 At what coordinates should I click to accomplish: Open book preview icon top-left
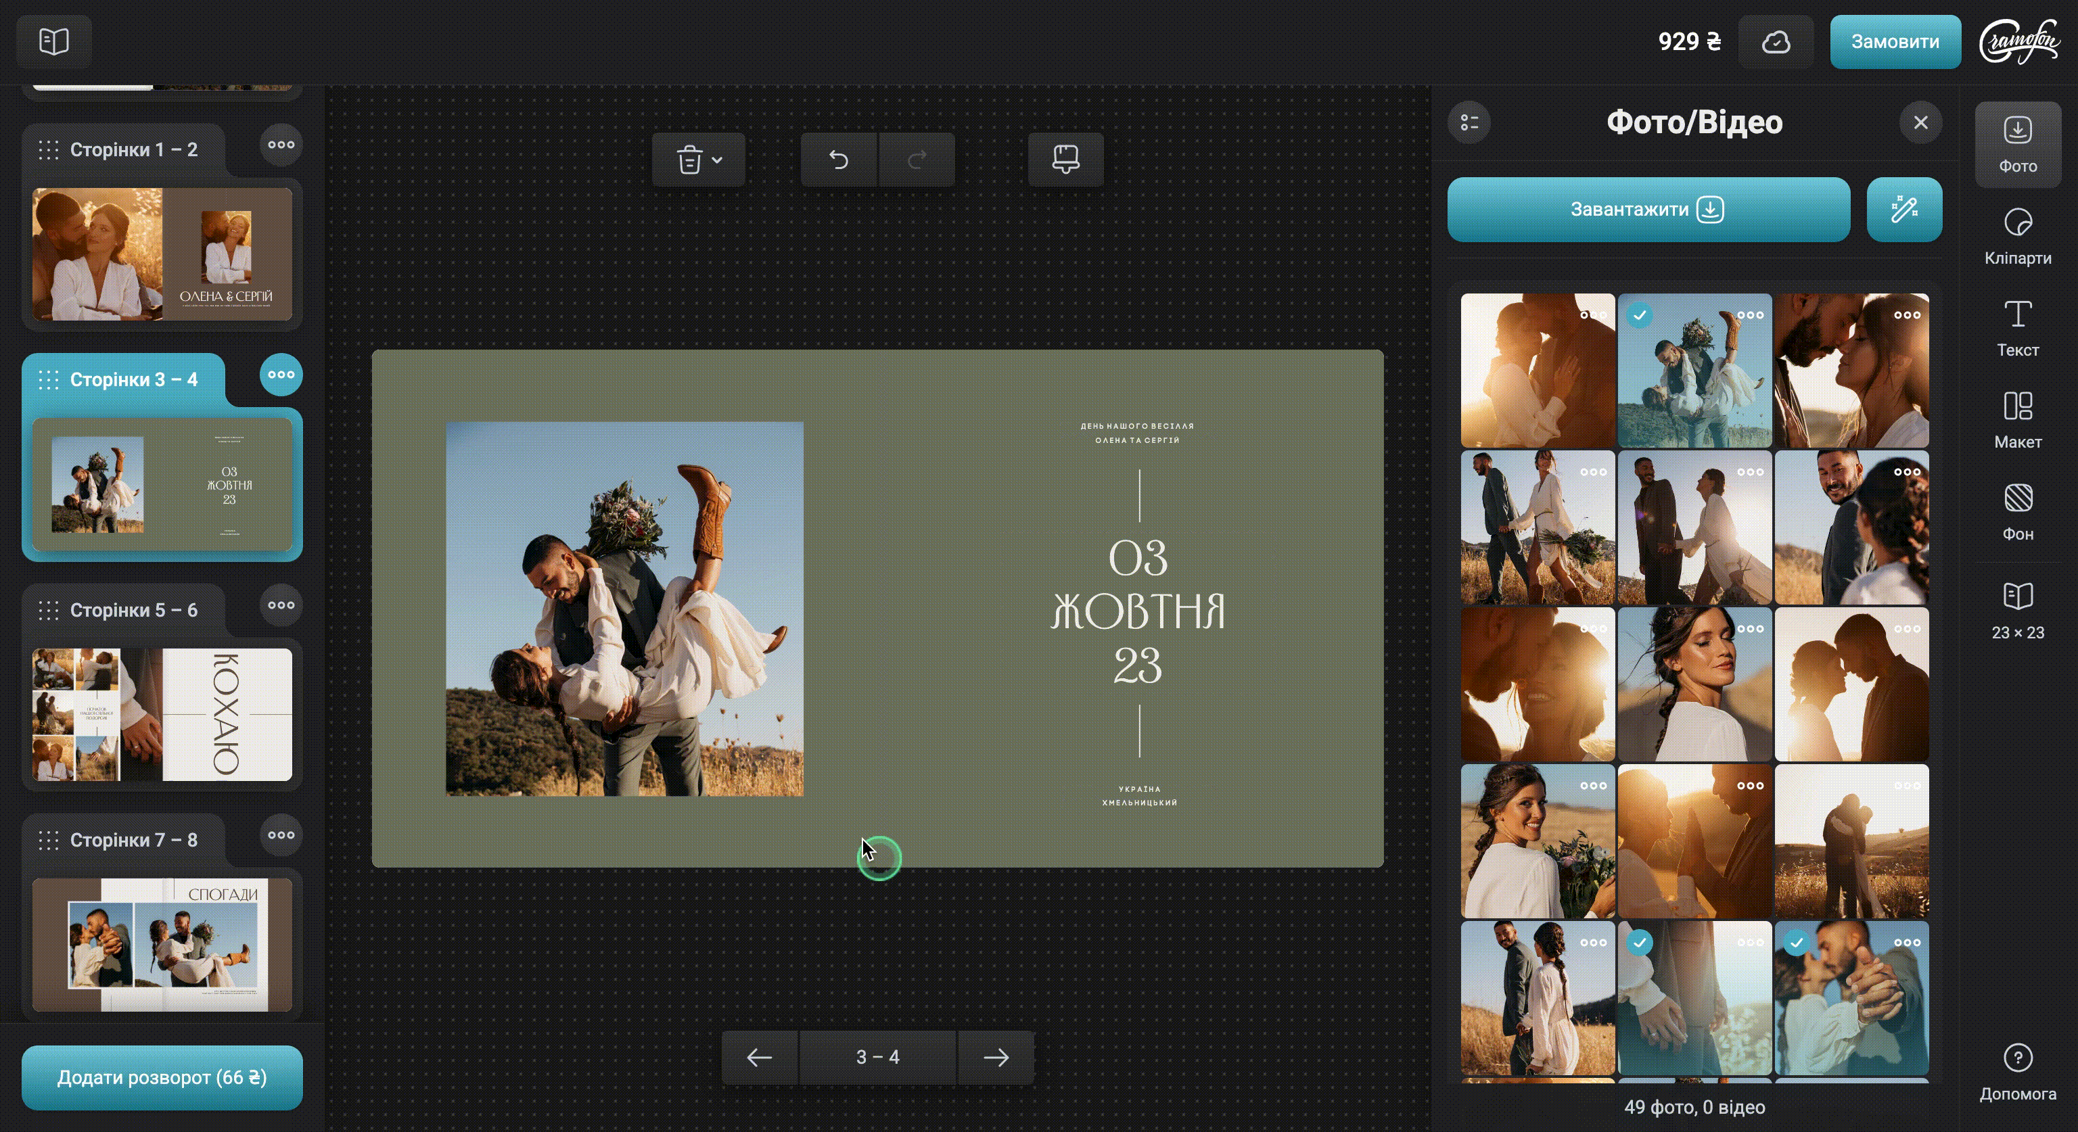click(x=54, y=41)
